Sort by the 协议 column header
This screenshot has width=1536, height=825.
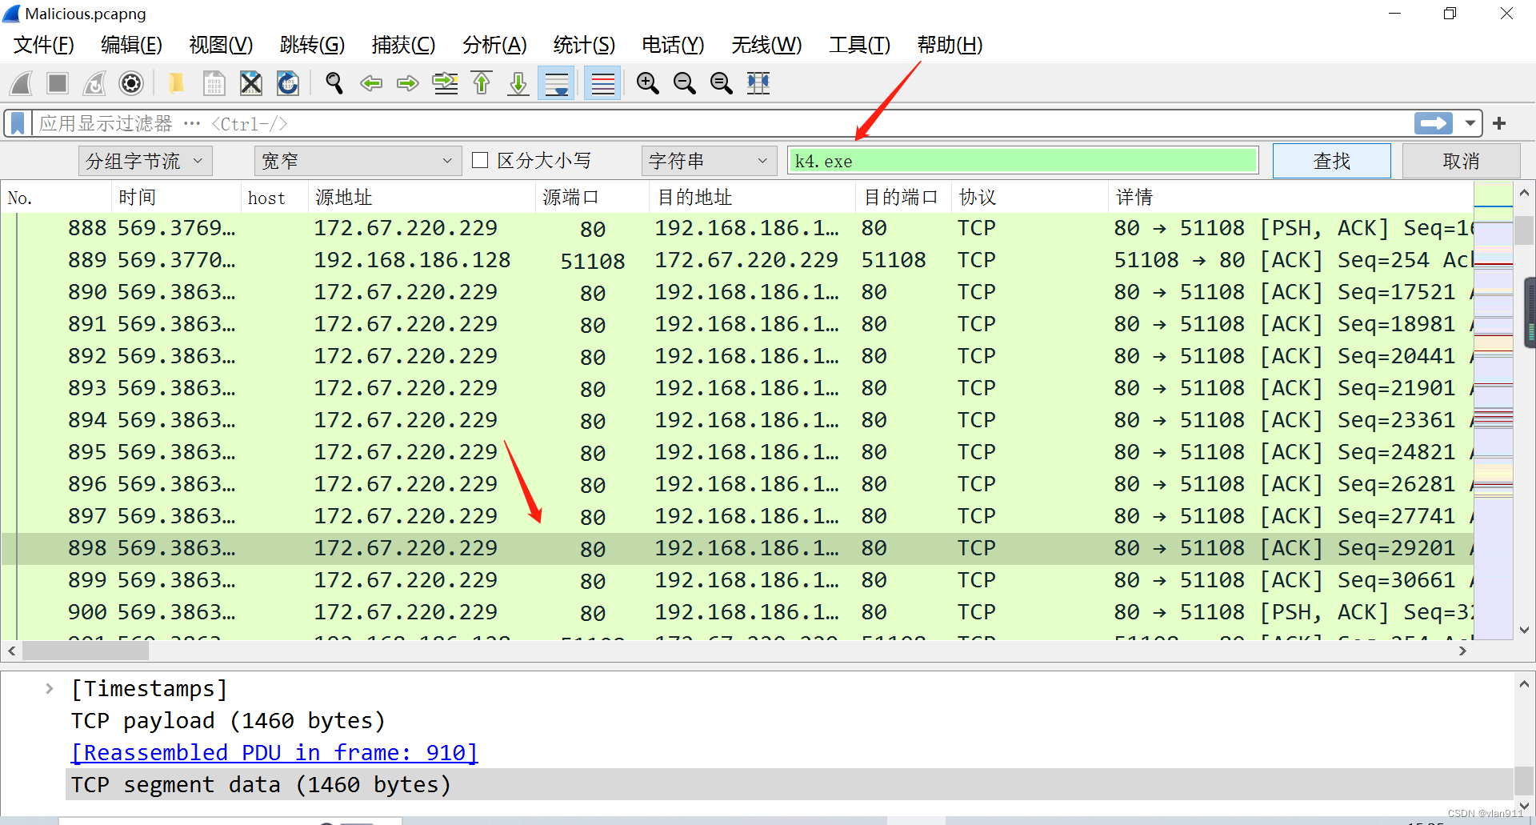(x=1030, y=198)
